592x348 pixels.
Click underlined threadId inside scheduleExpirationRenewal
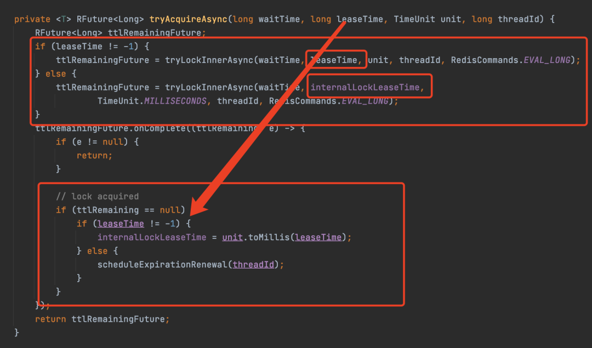pyautogui.click(x=253, y=265)
